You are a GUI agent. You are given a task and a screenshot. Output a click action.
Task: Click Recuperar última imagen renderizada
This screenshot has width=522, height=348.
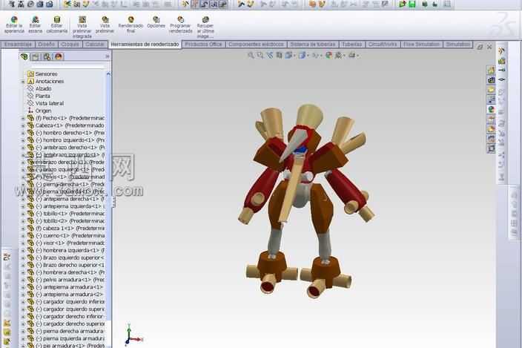click(x=205, y=27)
